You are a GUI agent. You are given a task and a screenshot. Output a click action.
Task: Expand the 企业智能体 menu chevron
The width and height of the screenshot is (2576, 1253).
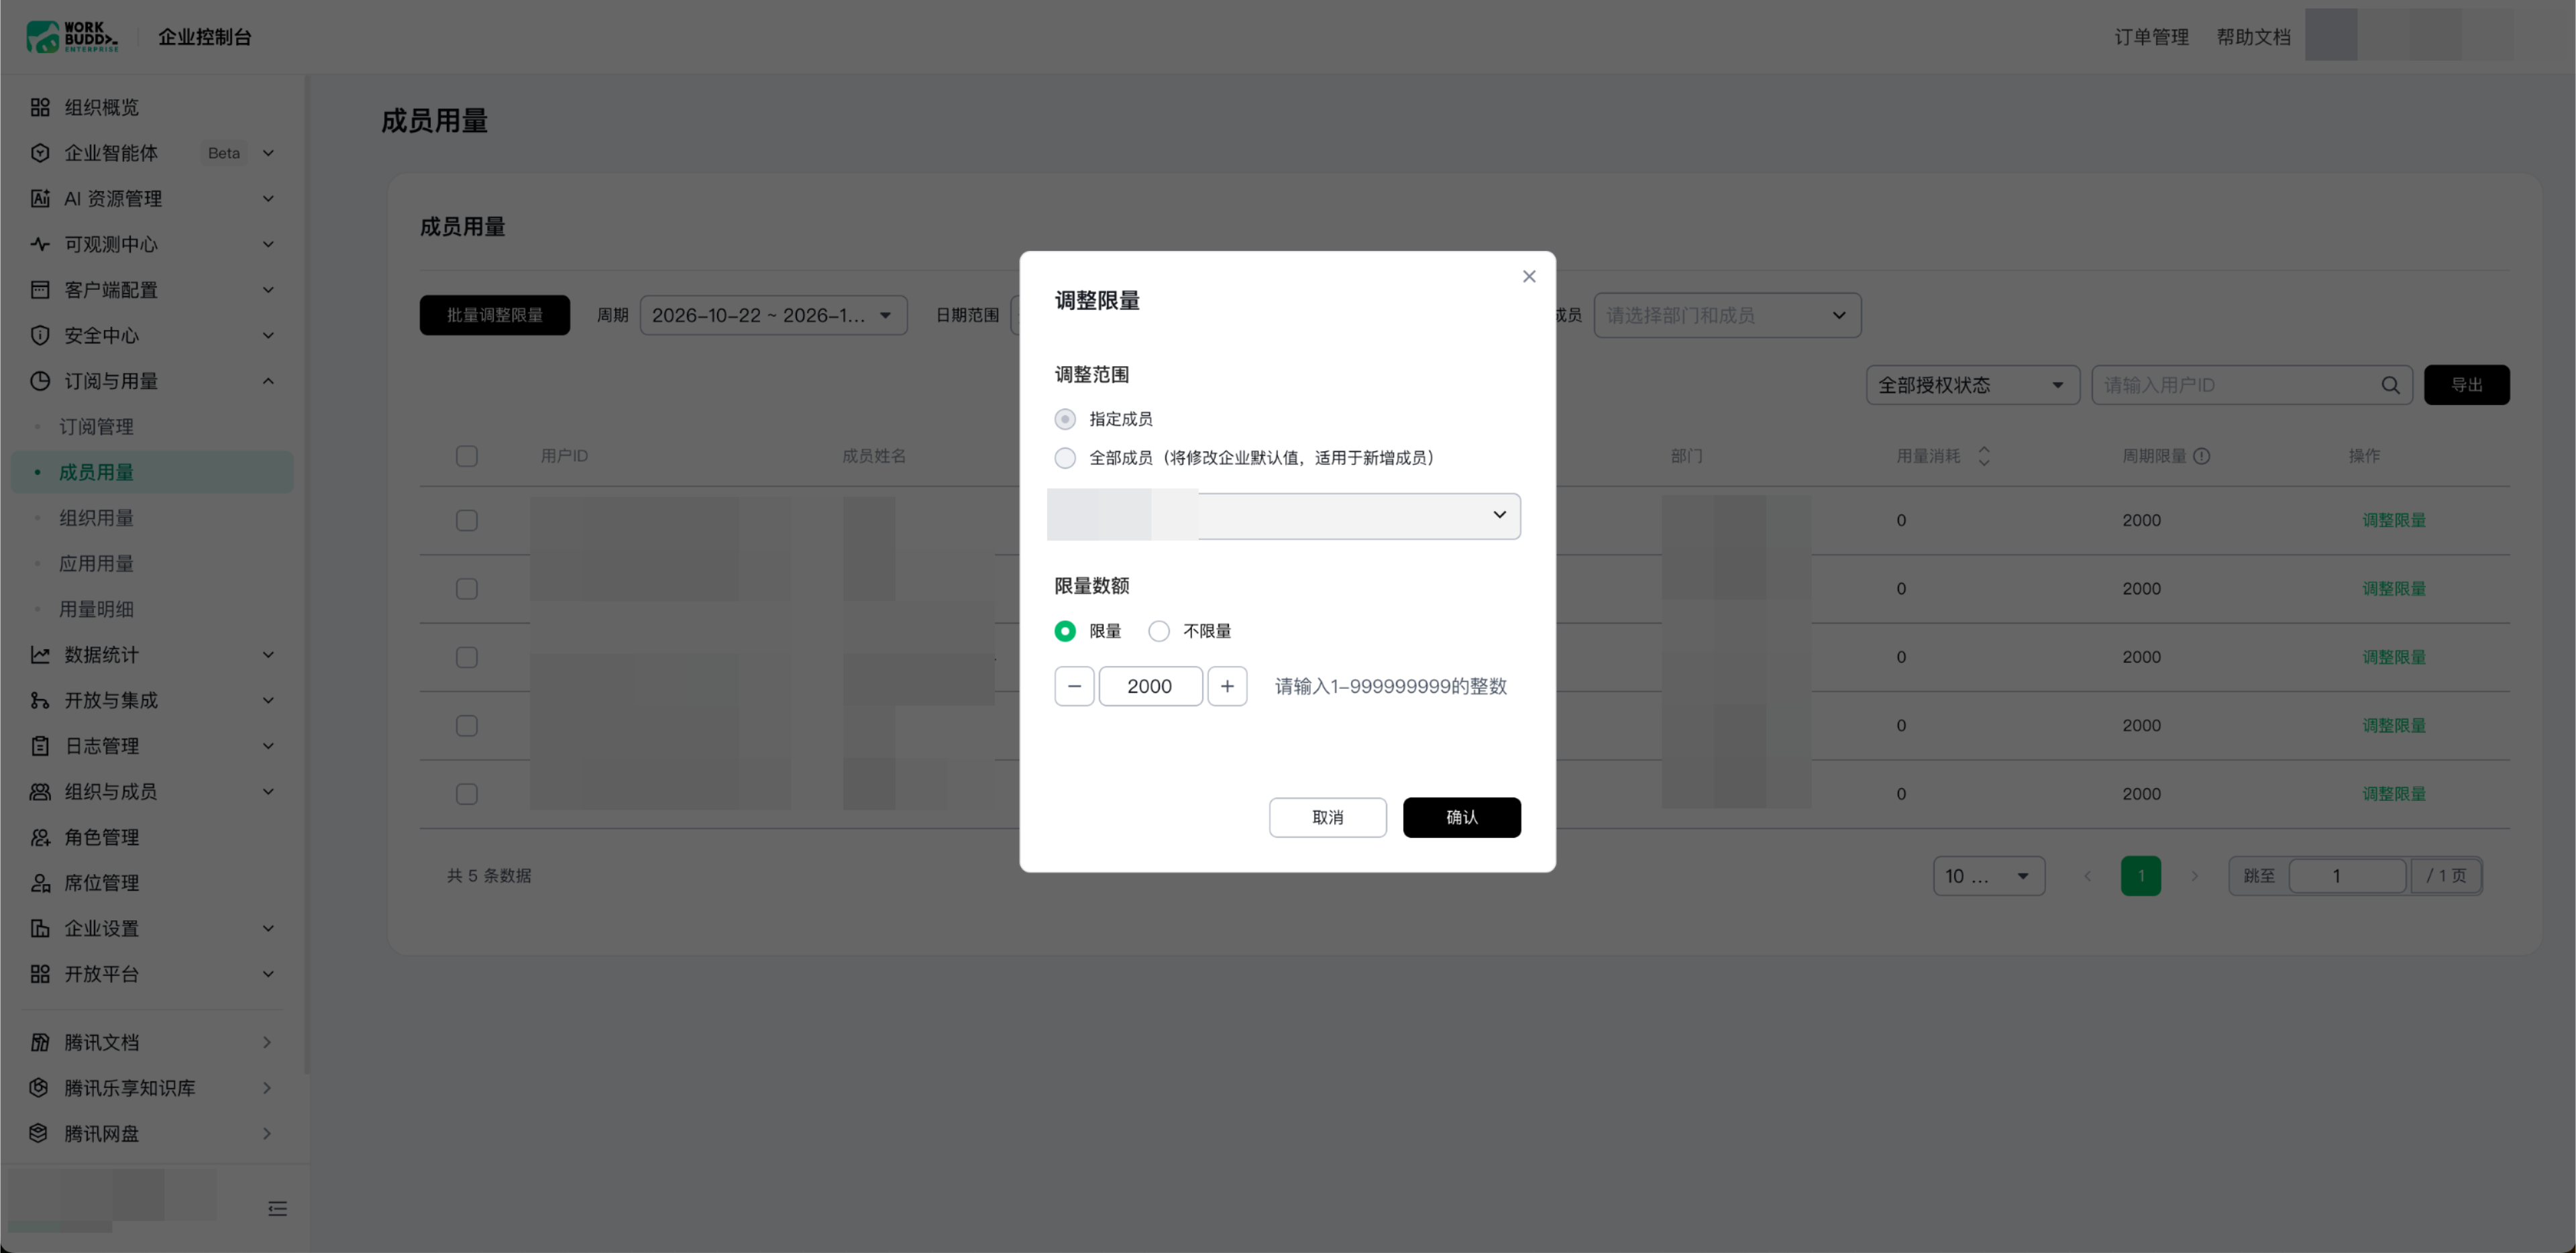(268, 153)
